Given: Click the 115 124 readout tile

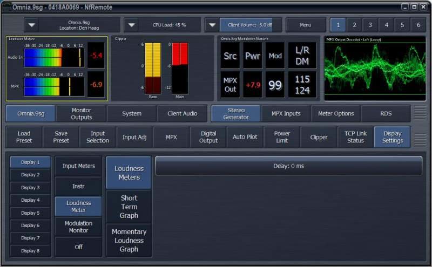Looking at the screenshot, I should pos(302,85).
